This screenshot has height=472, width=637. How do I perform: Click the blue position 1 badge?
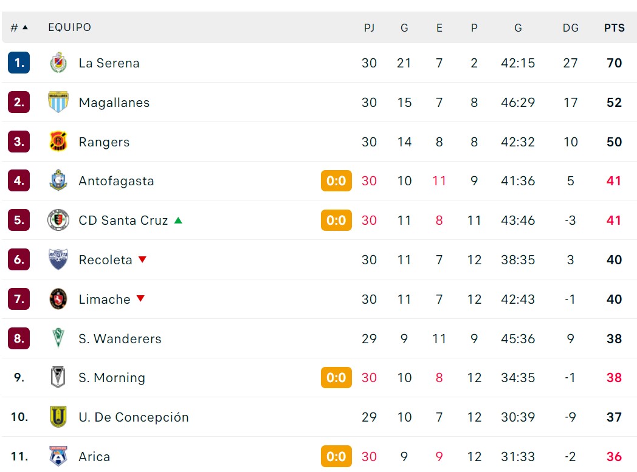(19, 63)
